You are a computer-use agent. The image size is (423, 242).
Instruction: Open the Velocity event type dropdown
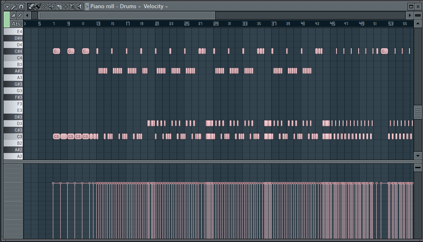click(166, 7)
